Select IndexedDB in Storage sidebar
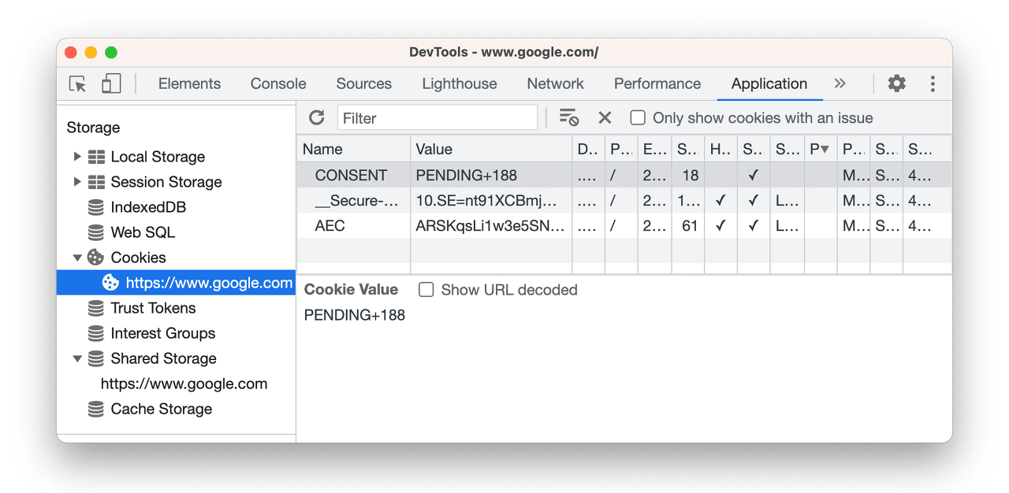Screen dimensions: 1009x493 point(148,207)
